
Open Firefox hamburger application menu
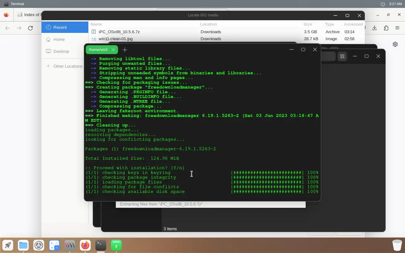[x=397, y=28]
